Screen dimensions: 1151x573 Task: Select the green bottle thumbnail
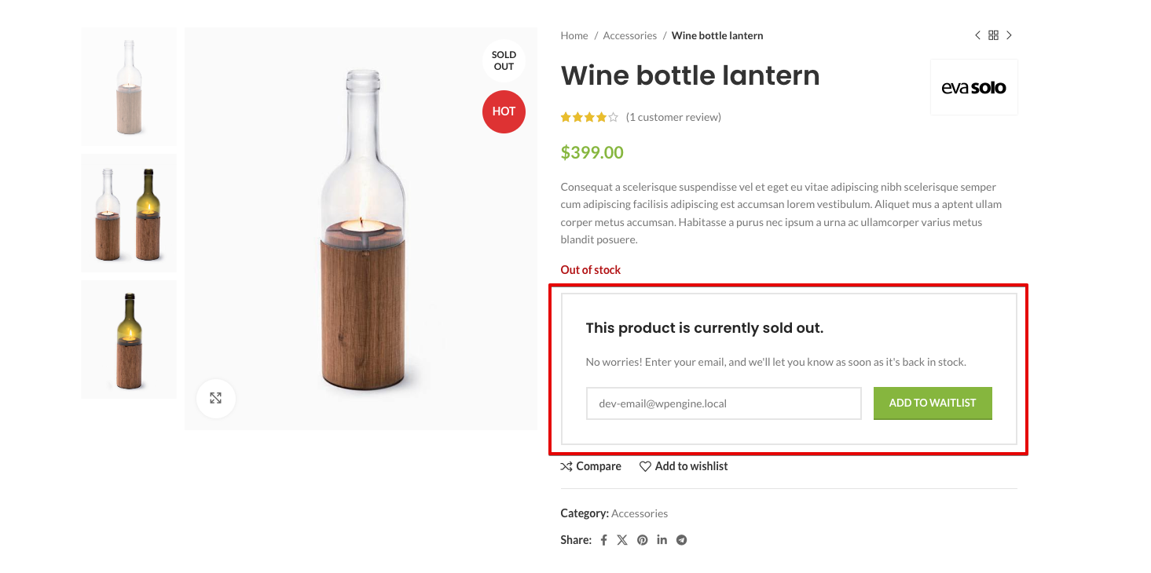[129, 339]
